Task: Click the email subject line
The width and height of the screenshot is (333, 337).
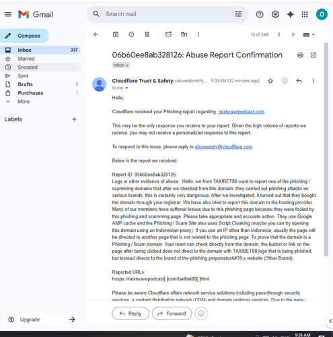Action: tap(197, 55)
